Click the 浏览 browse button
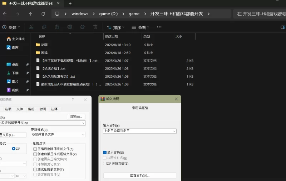This screenshot has width=286, height=181. tap(76, 117)
